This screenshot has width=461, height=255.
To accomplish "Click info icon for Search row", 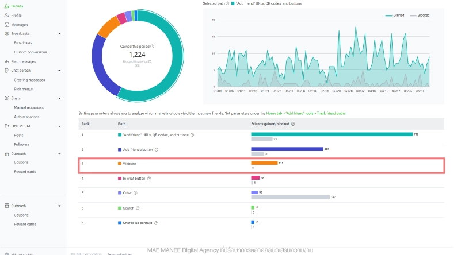I will point(138,208).
